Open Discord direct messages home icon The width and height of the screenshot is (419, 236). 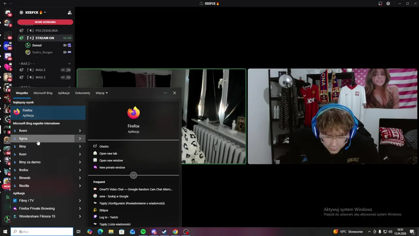[x=8, y=13]
